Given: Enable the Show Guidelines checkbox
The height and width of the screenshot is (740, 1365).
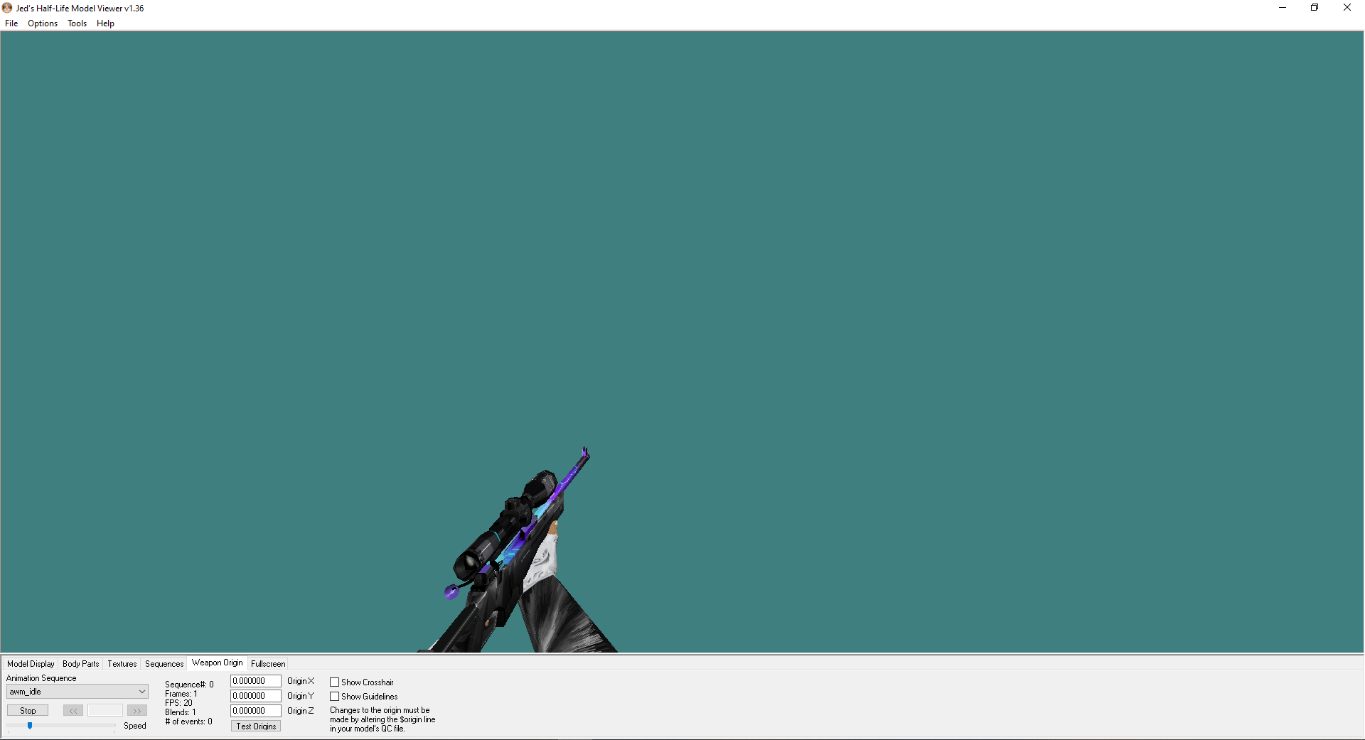Looking at the screenshot, I should (x=334, y=697).
